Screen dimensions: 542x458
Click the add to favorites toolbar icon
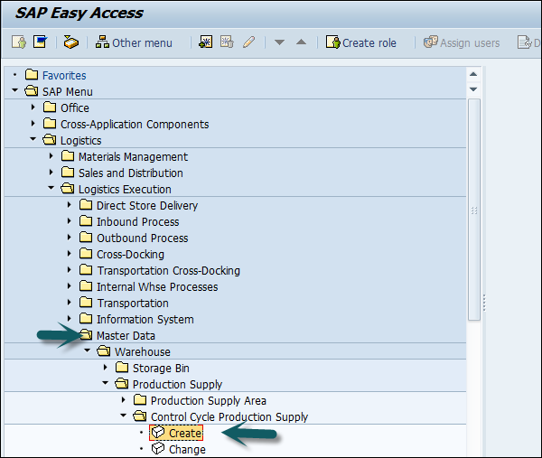(x=205, y=42)
